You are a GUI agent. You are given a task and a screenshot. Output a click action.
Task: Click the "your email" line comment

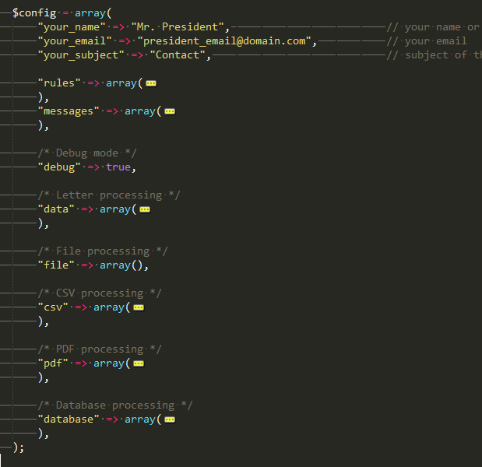point(427,41)
